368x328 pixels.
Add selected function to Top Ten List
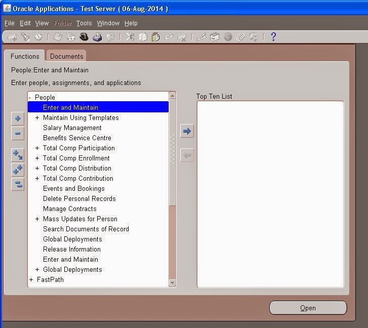(x=187, y=131)
